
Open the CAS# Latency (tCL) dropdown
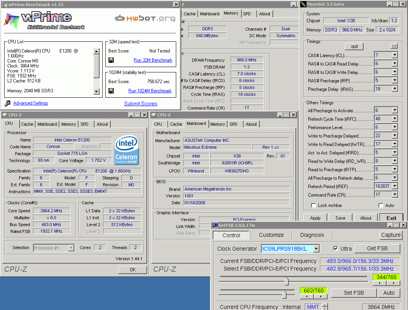click(395, 55)
